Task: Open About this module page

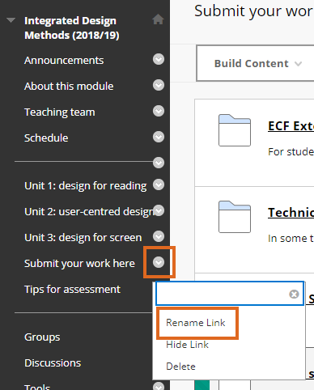Action: [x=69, y=86]
